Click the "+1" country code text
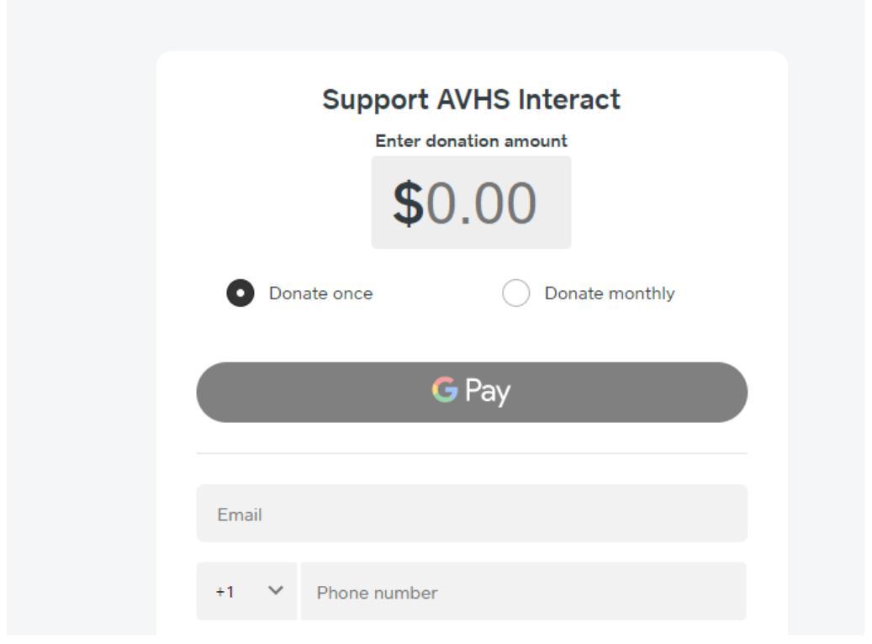Image resolution: width=872 pixels, height=644 pixels. click(224, 592)
